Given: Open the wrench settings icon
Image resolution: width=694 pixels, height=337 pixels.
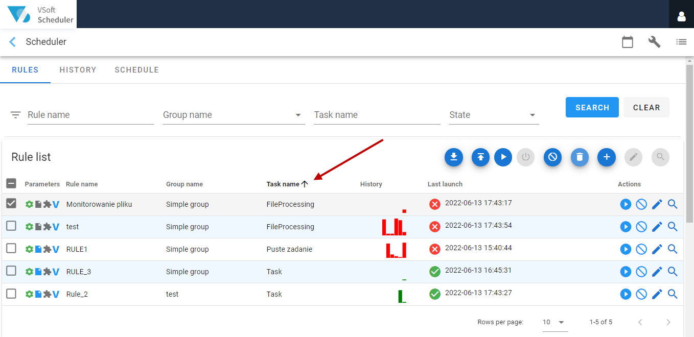Looking at the screenshot, I should pos(655,42).
